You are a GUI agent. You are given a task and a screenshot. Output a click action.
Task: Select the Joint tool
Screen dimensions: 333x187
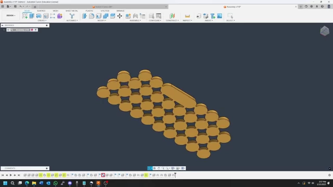[x=135, y=16]
